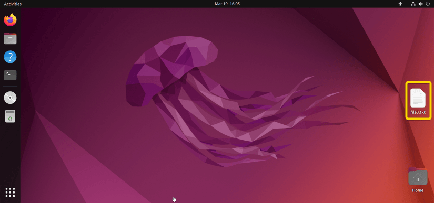Open Firefox from the dock

point(10,20)
